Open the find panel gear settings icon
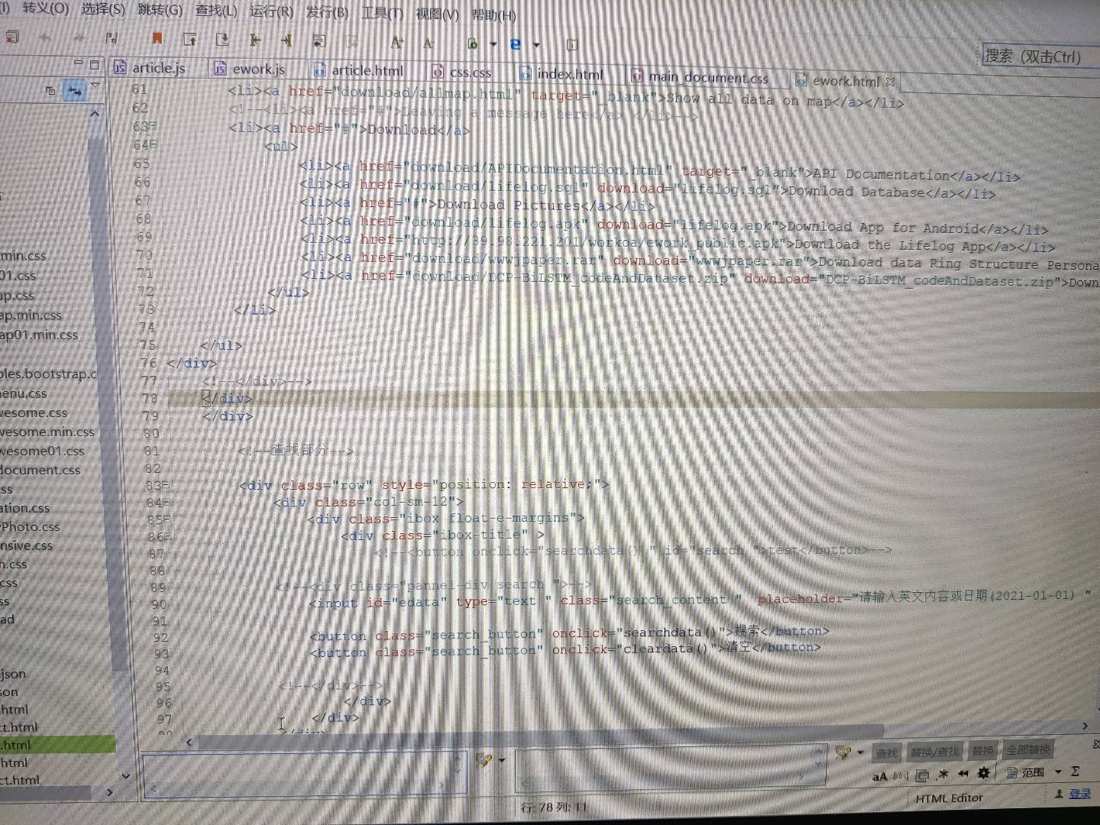The width and height of the screenshot is (1100, 825). (984, 773)
